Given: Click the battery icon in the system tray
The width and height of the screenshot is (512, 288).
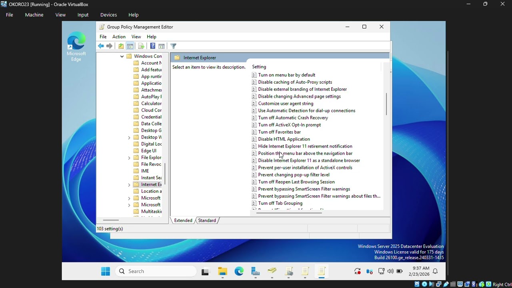Looking at the screenshot, I should [399, 271].
